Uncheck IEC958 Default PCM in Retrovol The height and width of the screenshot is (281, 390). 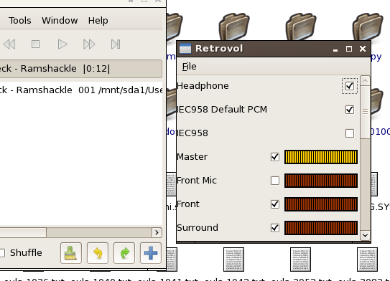coord(350,110)
